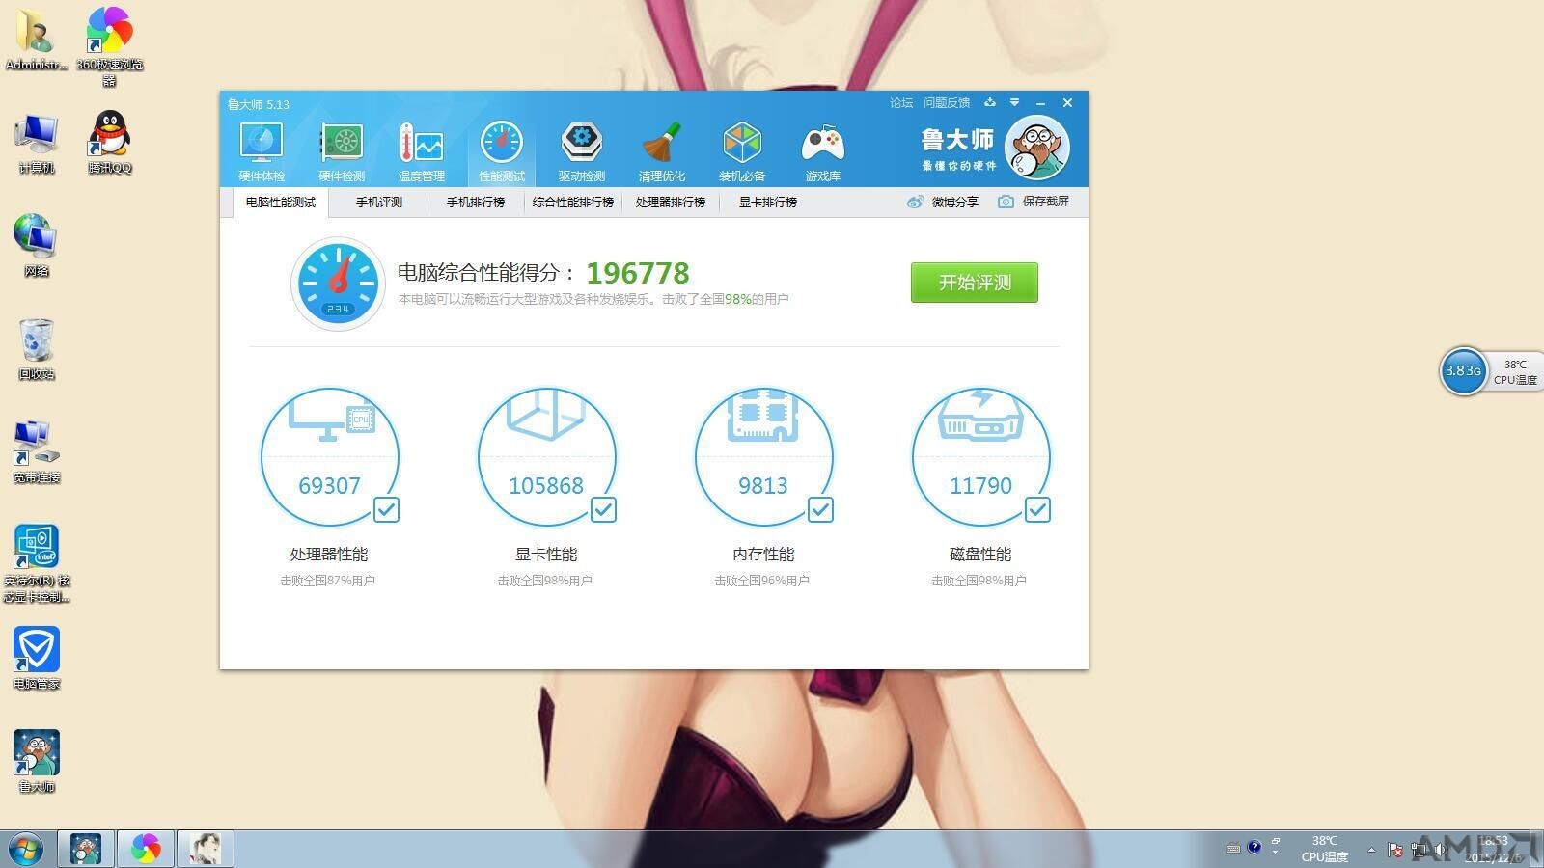The height and width of the screenshot is (868, 1544).
Task: Click the 保存截屏 camera icon
Action: point(1006,202)
